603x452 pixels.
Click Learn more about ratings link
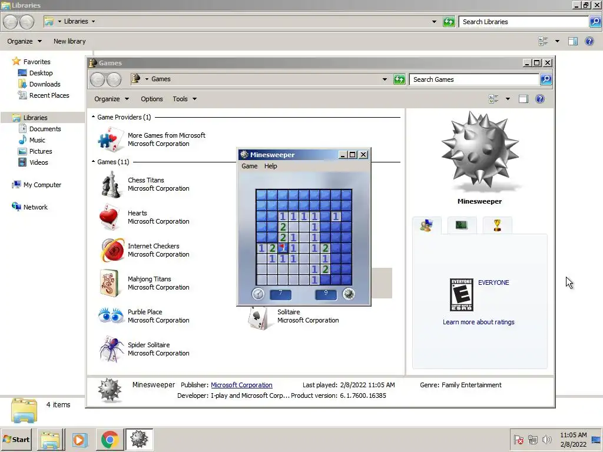click(478, 322)
